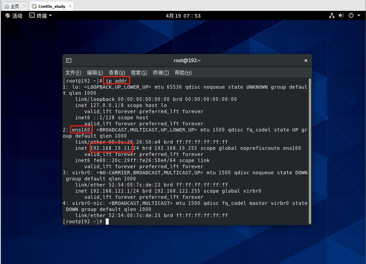Close the root@192 terminal window
Screen dimensions: 366x264
tap(306, 60)
